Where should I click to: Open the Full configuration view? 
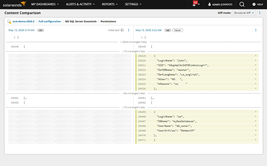(x=50, y=21)
